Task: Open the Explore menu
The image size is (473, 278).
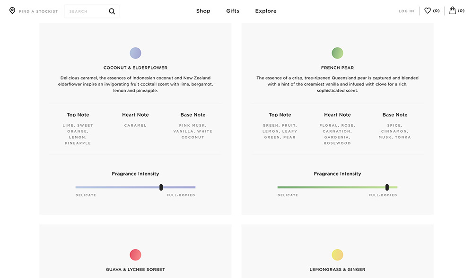Action: point(266,11)
